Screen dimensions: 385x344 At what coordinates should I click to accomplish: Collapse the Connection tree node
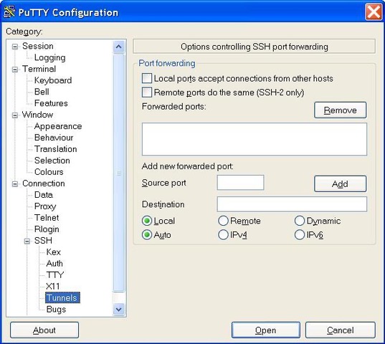[15, 183]
